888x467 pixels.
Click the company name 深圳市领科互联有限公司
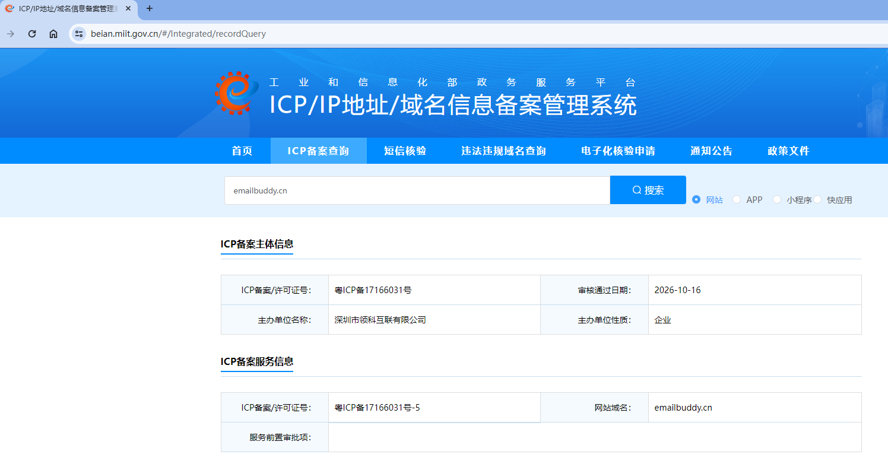point(380,320)
